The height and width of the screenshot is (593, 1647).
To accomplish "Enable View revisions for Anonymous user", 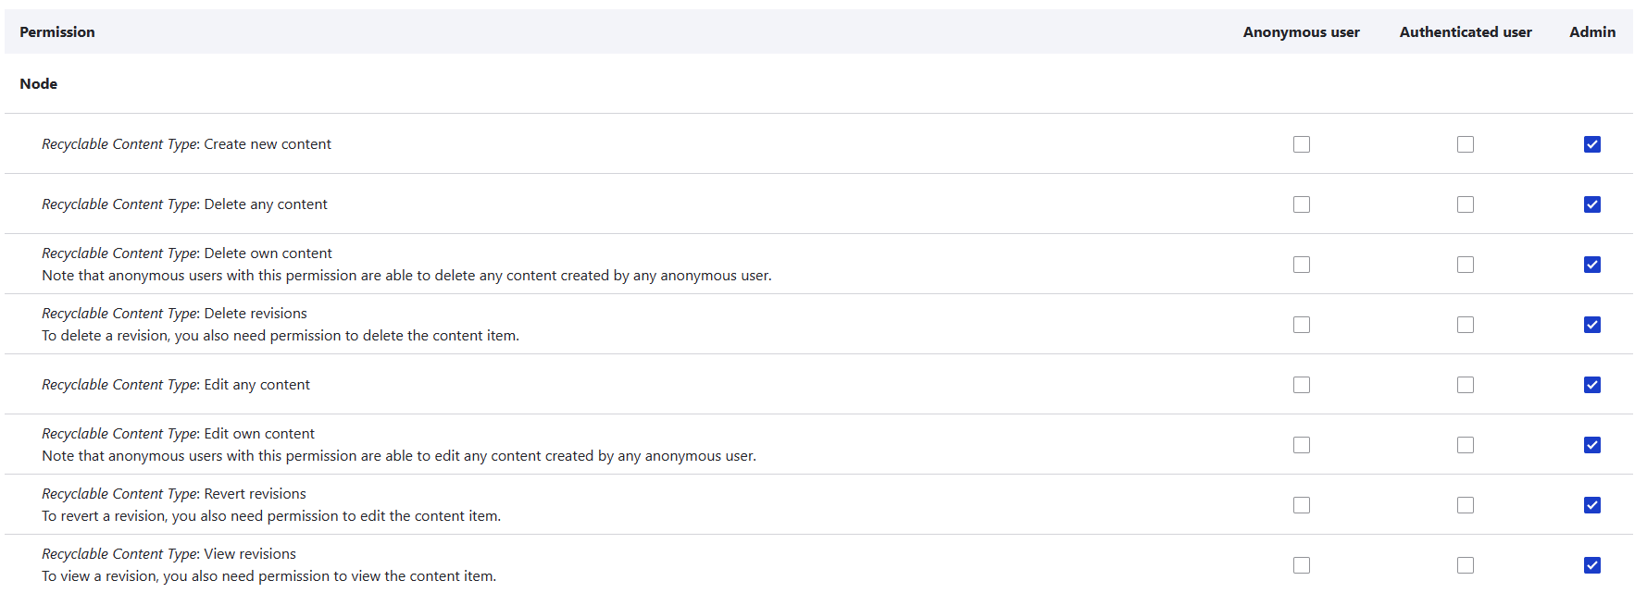I will (1302, 564).
